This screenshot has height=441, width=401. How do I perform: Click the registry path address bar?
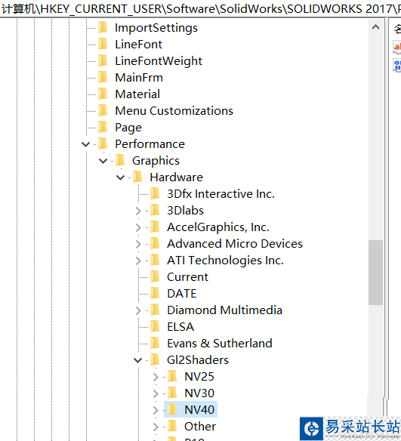201,8
